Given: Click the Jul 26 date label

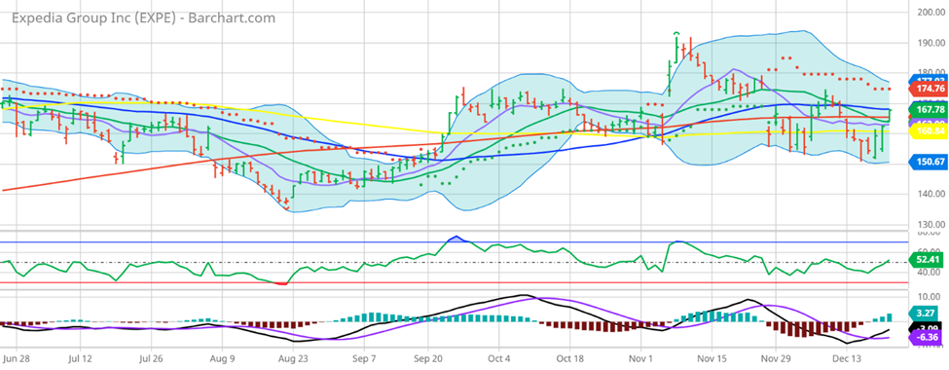Looking at the screenshot, I should click(x=152, y=358).
